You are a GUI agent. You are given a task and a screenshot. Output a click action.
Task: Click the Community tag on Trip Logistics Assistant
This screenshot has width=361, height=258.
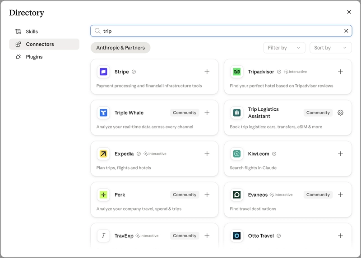tap(318, 113)
